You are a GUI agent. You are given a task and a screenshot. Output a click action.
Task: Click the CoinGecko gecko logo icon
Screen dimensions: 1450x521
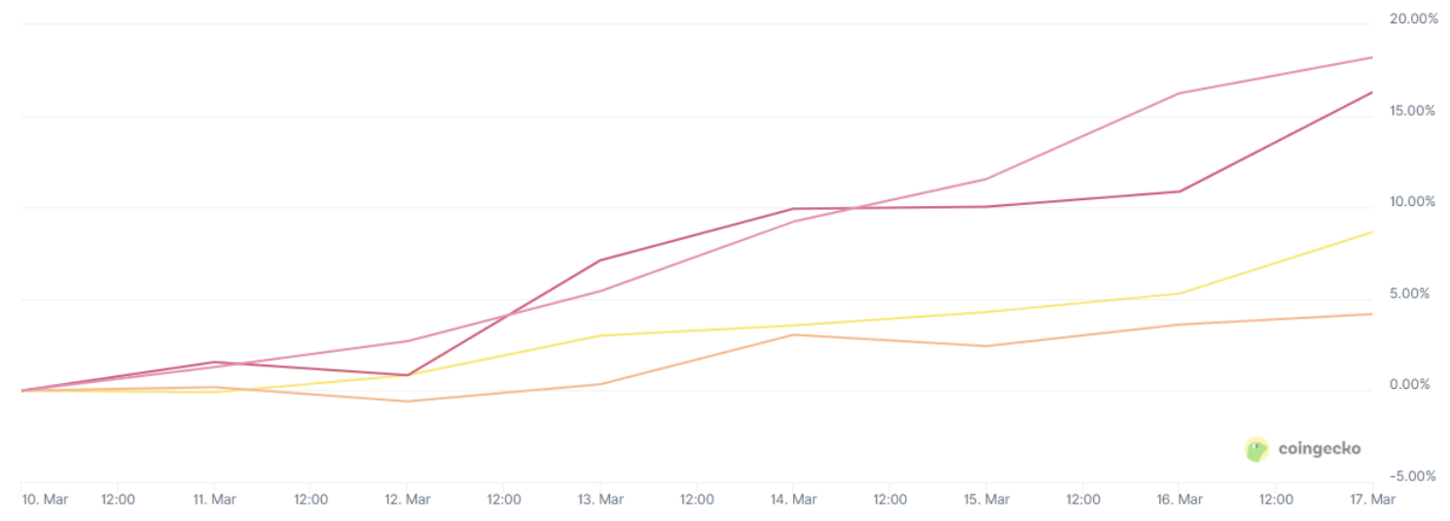tap(1257, 449)
